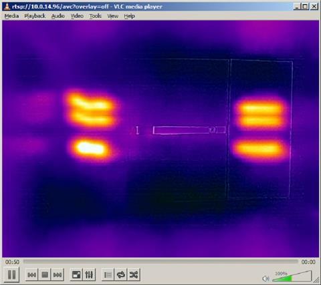Show extended settings equalizer icon
Screen dimensions: 321x285
[x=89, y=275]
